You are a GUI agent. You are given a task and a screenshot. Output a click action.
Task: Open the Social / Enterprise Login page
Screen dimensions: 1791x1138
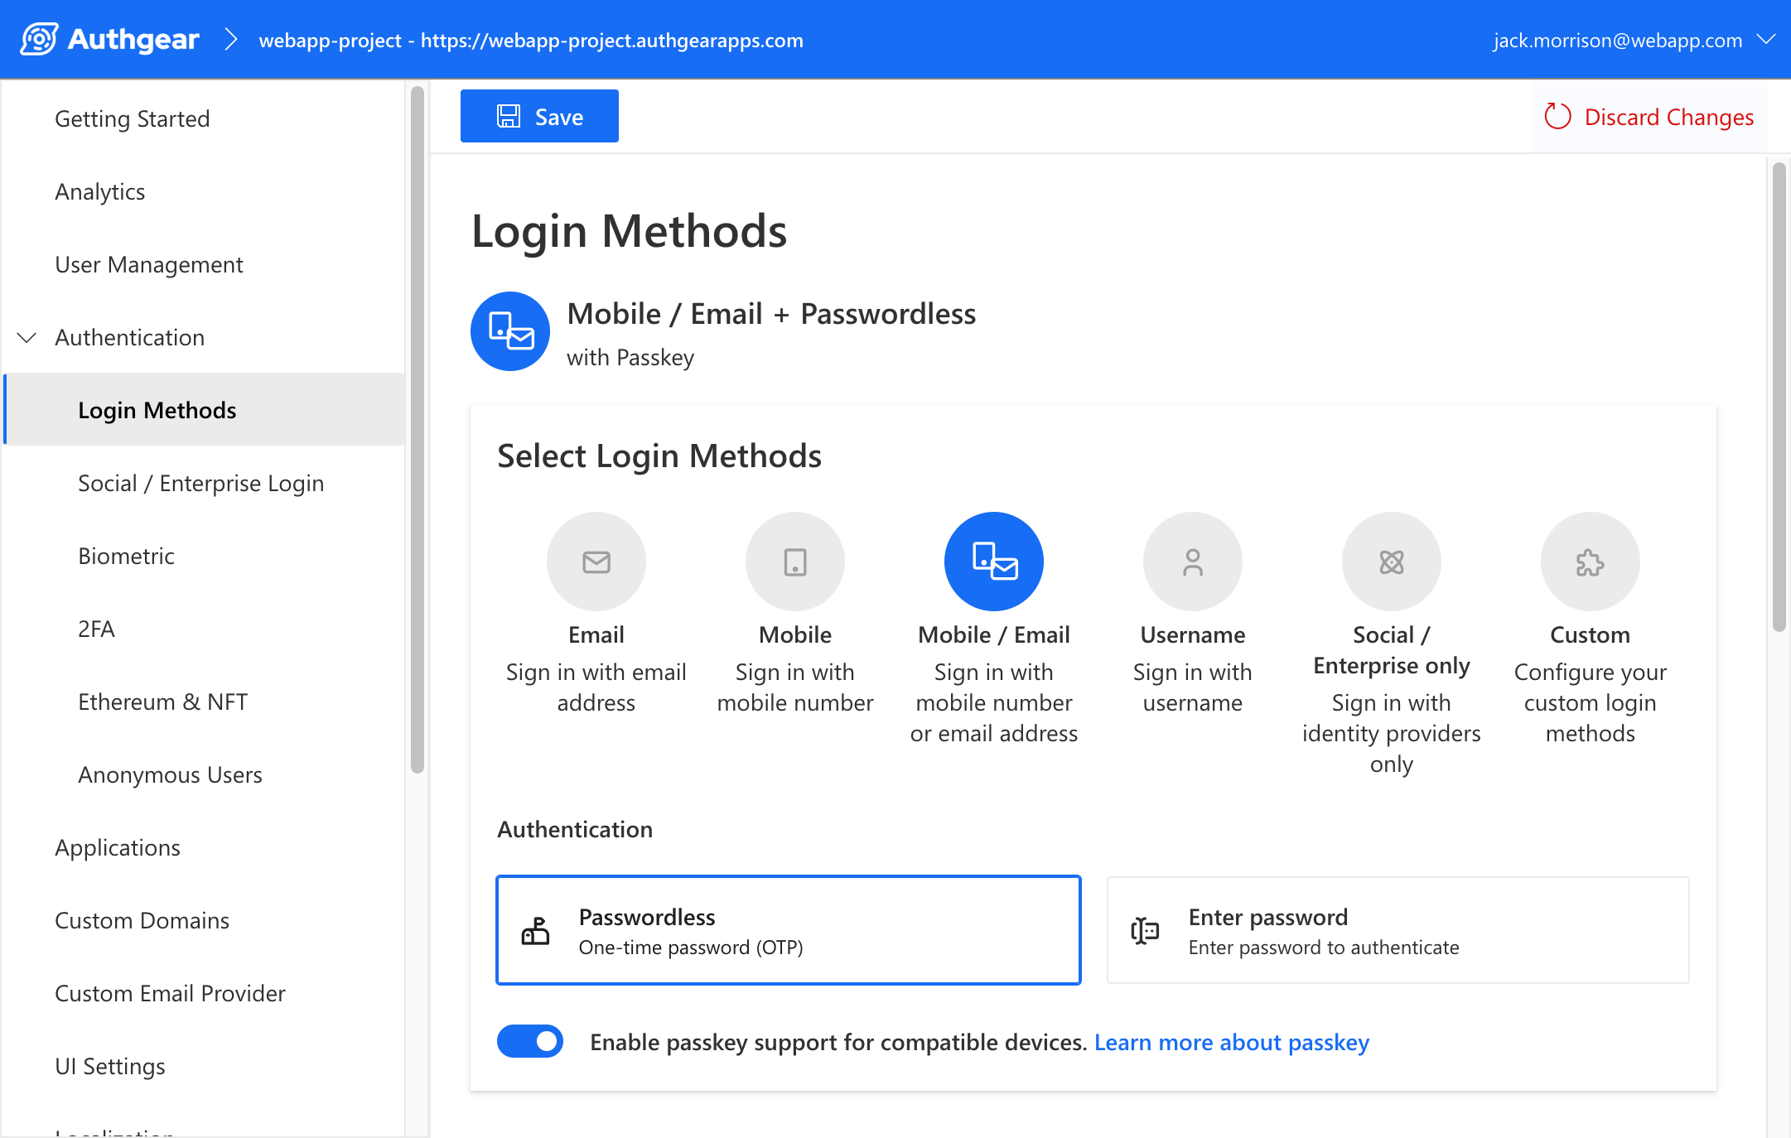point(200,483)
